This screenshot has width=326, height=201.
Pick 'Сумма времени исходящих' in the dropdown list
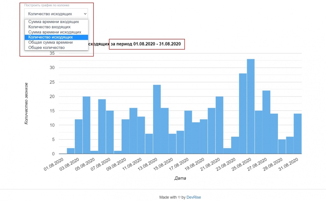56,32
